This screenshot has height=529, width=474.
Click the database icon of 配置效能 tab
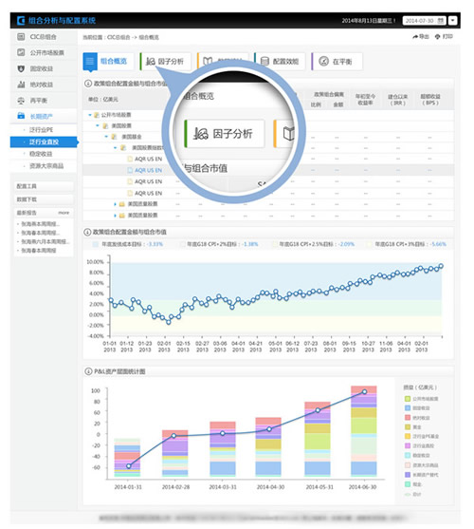(x=264, y=61)
